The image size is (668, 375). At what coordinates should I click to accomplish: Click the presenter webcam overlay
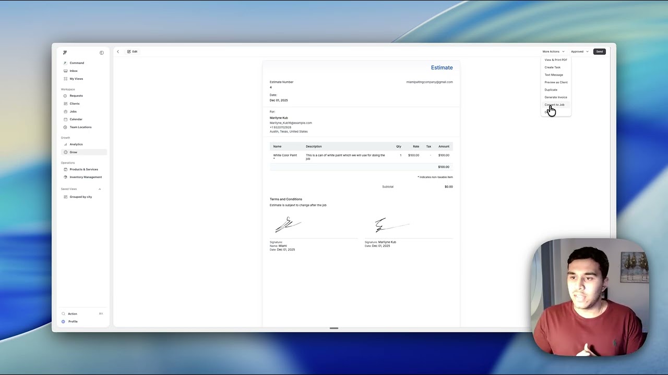[590, 297]
